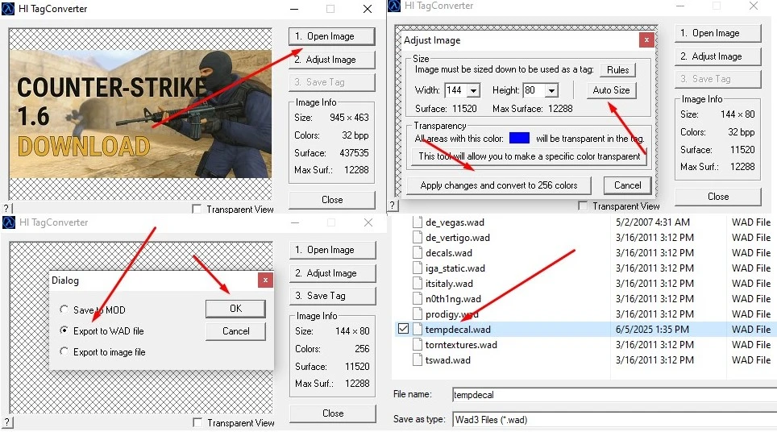Click the specific color transparent tool button
The height and width of the screenshot is (432, 777).
pos(529,156)
